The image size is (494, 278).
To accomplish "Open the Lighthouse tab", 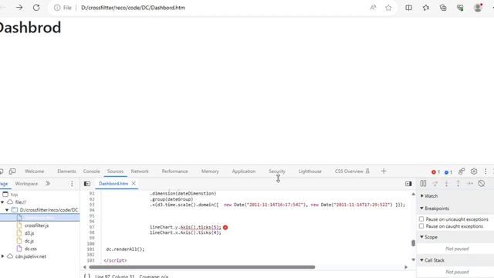I will pyautogui.click(x=310, y=171).
